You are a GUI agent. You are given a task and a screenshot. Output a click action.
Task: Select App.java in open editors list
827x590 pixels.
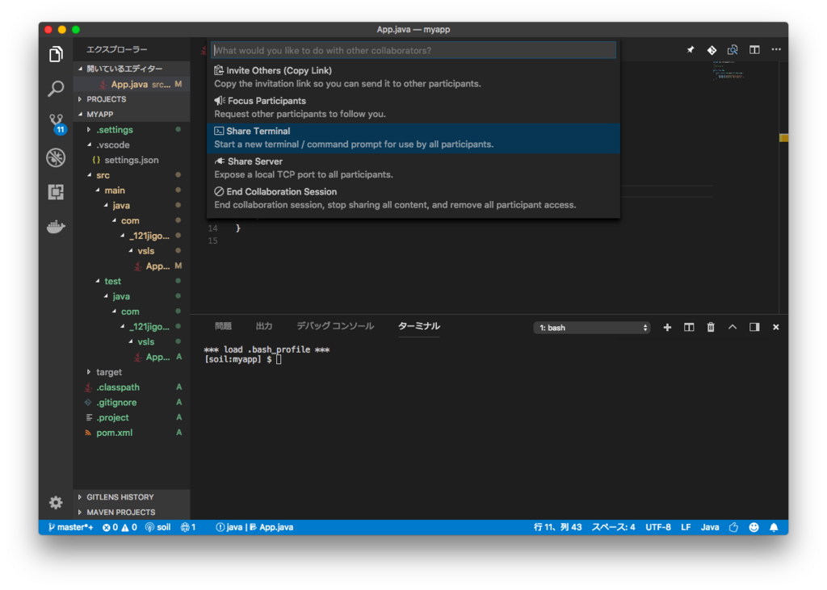point(132,85)
